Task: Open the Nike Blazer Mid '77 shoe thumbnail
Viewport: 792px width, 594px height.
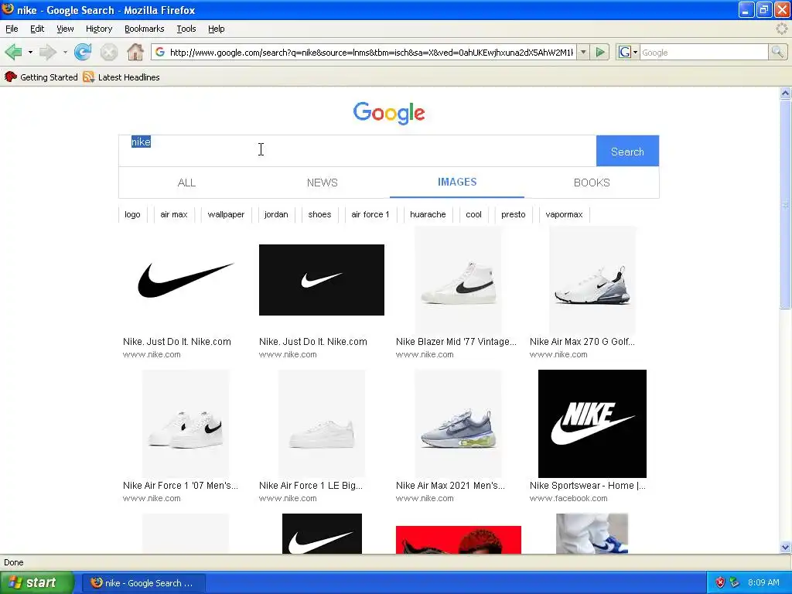Action: click(x=458, y=280)
